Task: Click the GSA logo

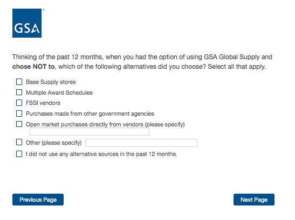Action: (27, 23)
